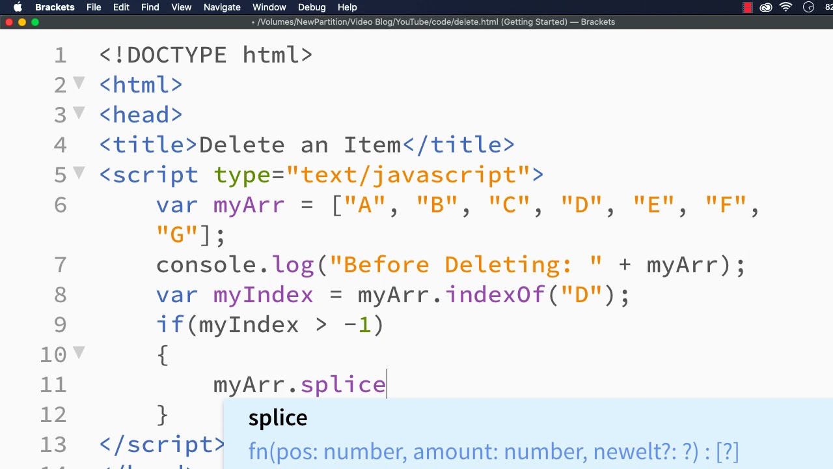The width and height of the screenshot is (833, 469).
Task: Open the Help menu
Action: click(348, 7)
